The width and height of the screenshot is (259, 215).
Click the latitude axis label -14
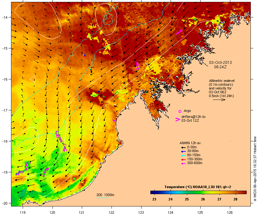(4, 17)
